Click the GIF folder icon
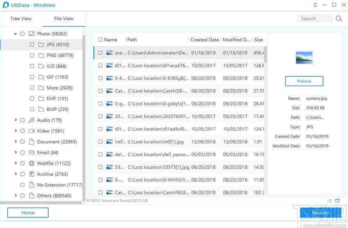The image size is (348, 228). tap(41, 77)
